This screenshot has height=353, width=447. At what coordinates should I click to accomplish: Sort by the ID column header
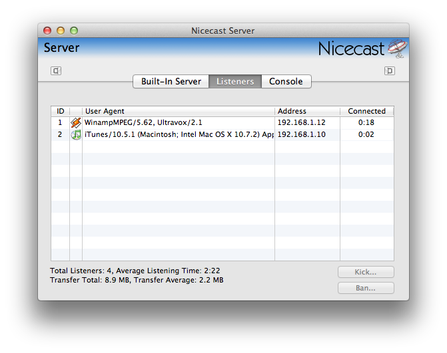point(60,111)
